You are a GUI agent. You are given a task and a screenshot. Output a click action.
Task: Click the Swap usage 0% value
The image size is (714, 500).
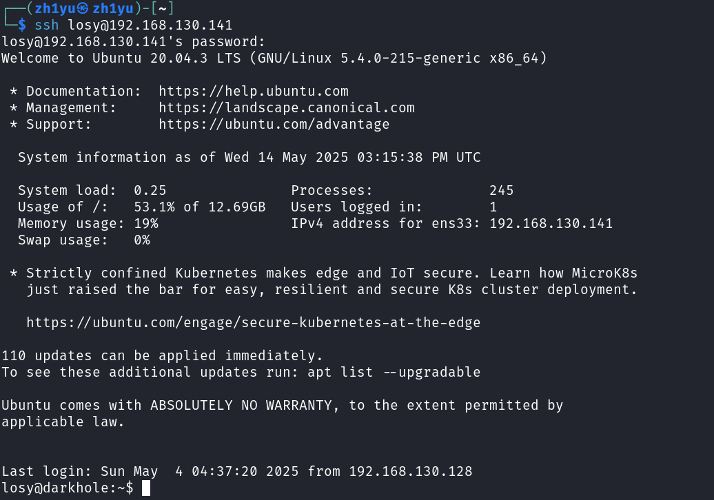[142, 240]
